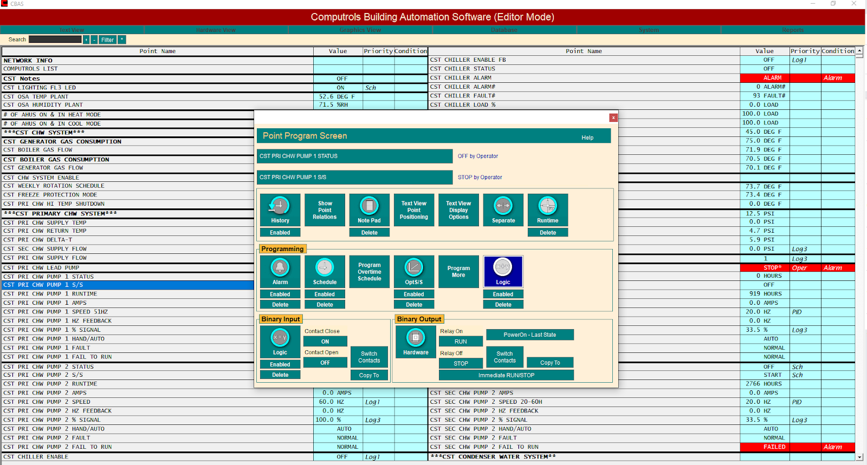This screenshot has height=465, width=867.
Task: Open the Database menu
Action: [x=504, y=30]
